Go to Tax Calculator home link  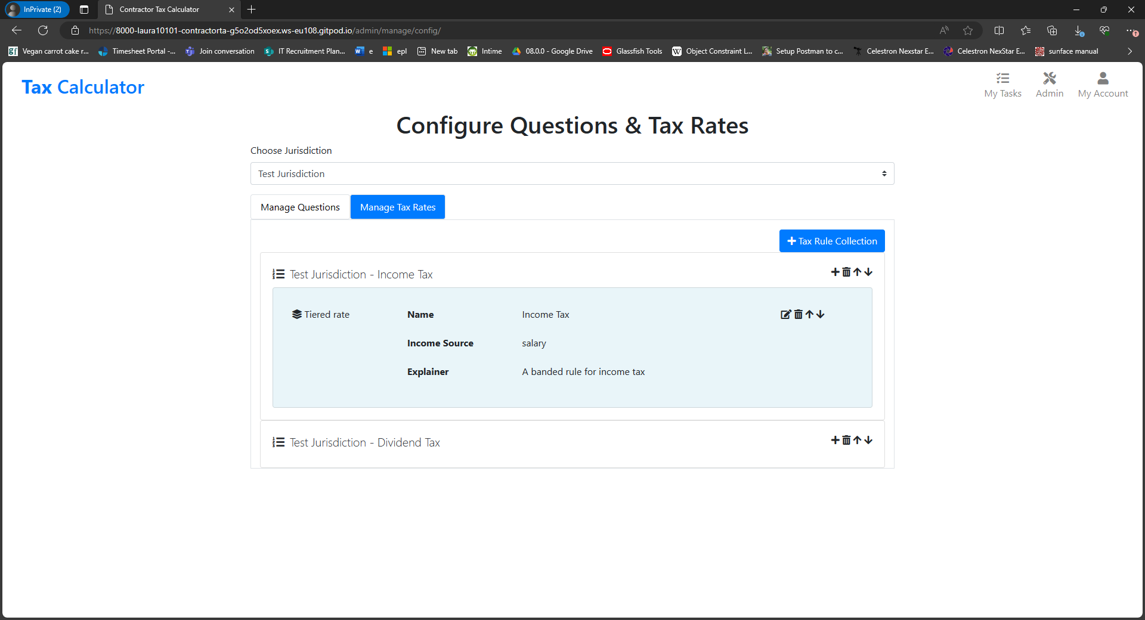click(83, 87)
